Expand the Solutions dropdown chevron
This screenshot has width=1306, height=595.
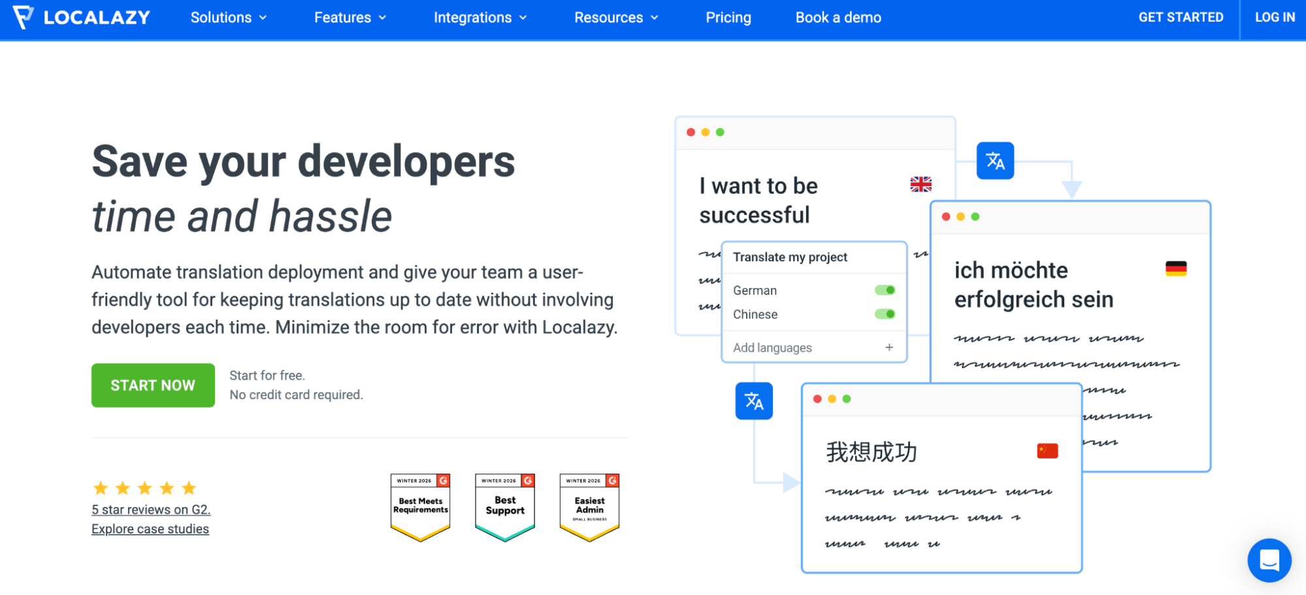(x=263, y=18)
